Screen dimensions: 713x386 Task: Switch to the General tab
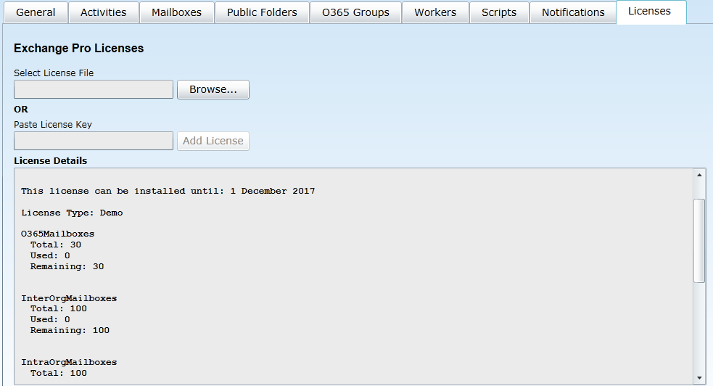[x=36, y=12]
